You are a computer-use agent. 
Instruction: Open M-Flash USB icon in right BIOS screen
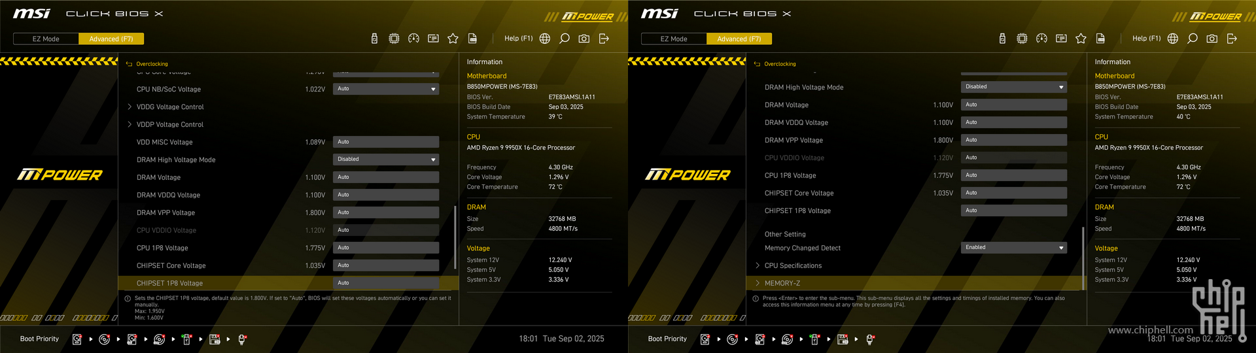pos(1002,39)
